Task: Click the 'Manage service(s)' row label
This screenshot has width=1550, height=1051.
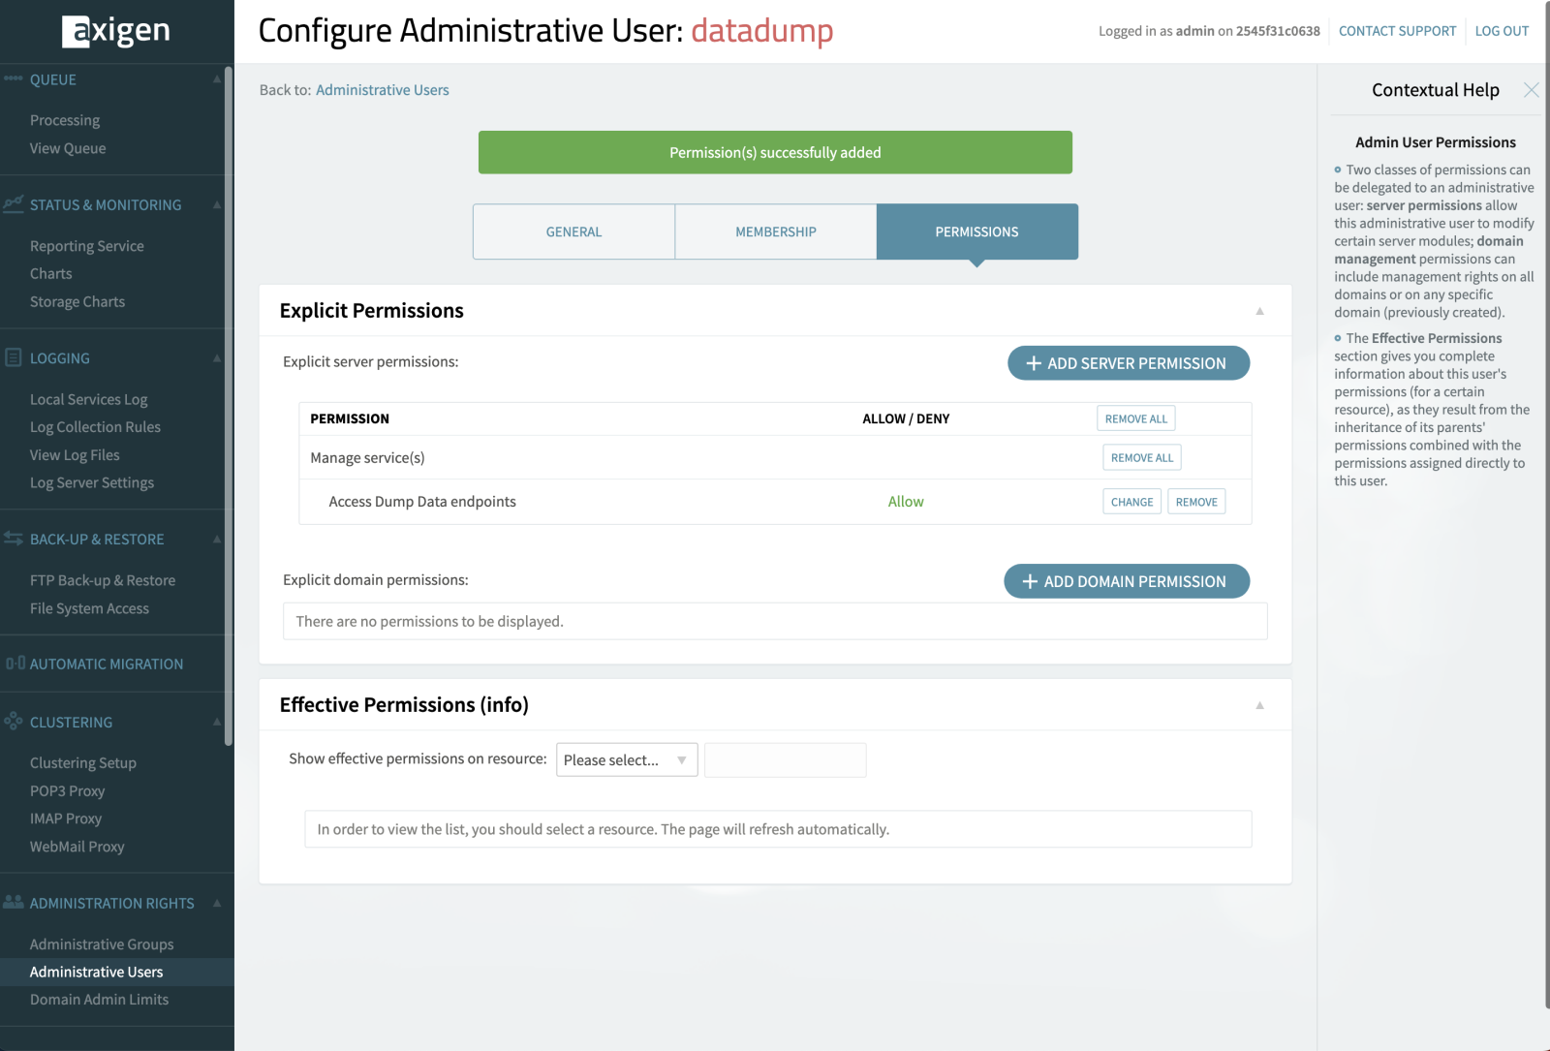Action: point(367,458)
